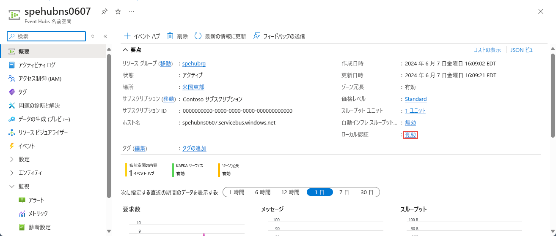Click the メッセージ chart heading
Screen dimensions: 556x236
click(x=272, y=209)
